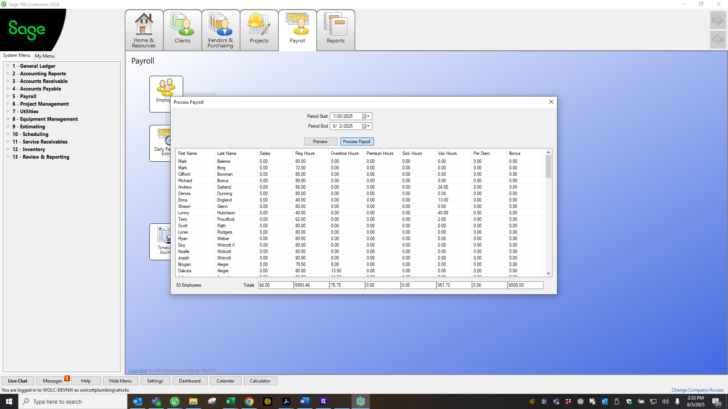The height and width of the screenshot is (409, 728).
Task: Open Word from the taskbar
Action: 305,401
